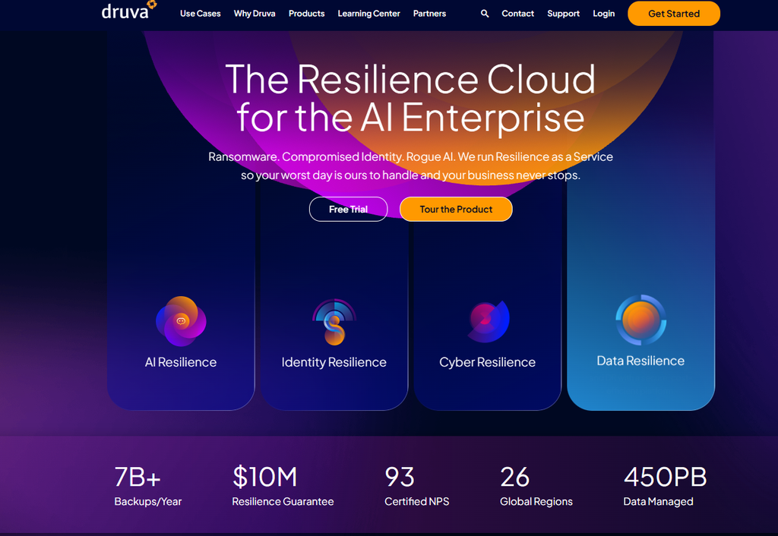
Task: Select the Cyber Resilience card label
Action: point(487,362)
